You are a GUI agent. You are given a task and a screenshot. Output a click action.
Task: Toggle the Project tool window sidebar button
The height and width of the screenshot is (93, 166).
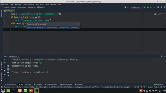pos(2,13)
